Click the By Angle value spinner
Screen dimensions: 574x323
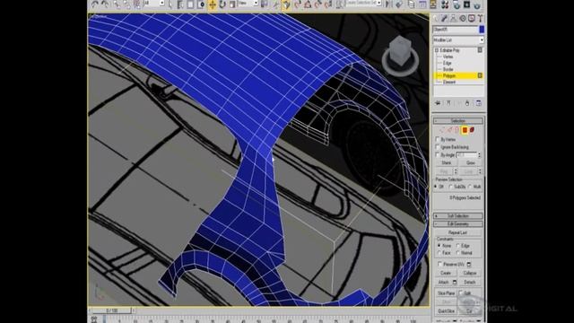479,155
